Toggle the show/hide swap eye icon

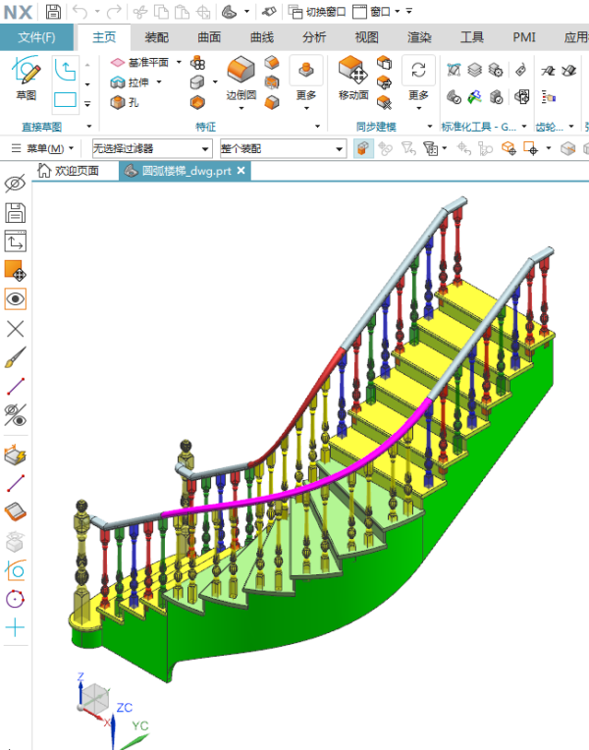click(16, 413)
